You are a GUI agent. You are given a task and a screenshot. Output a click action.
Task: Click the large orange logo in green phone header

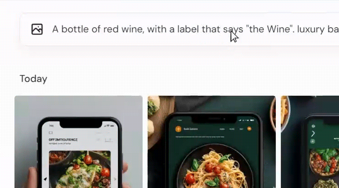[178, 129]
